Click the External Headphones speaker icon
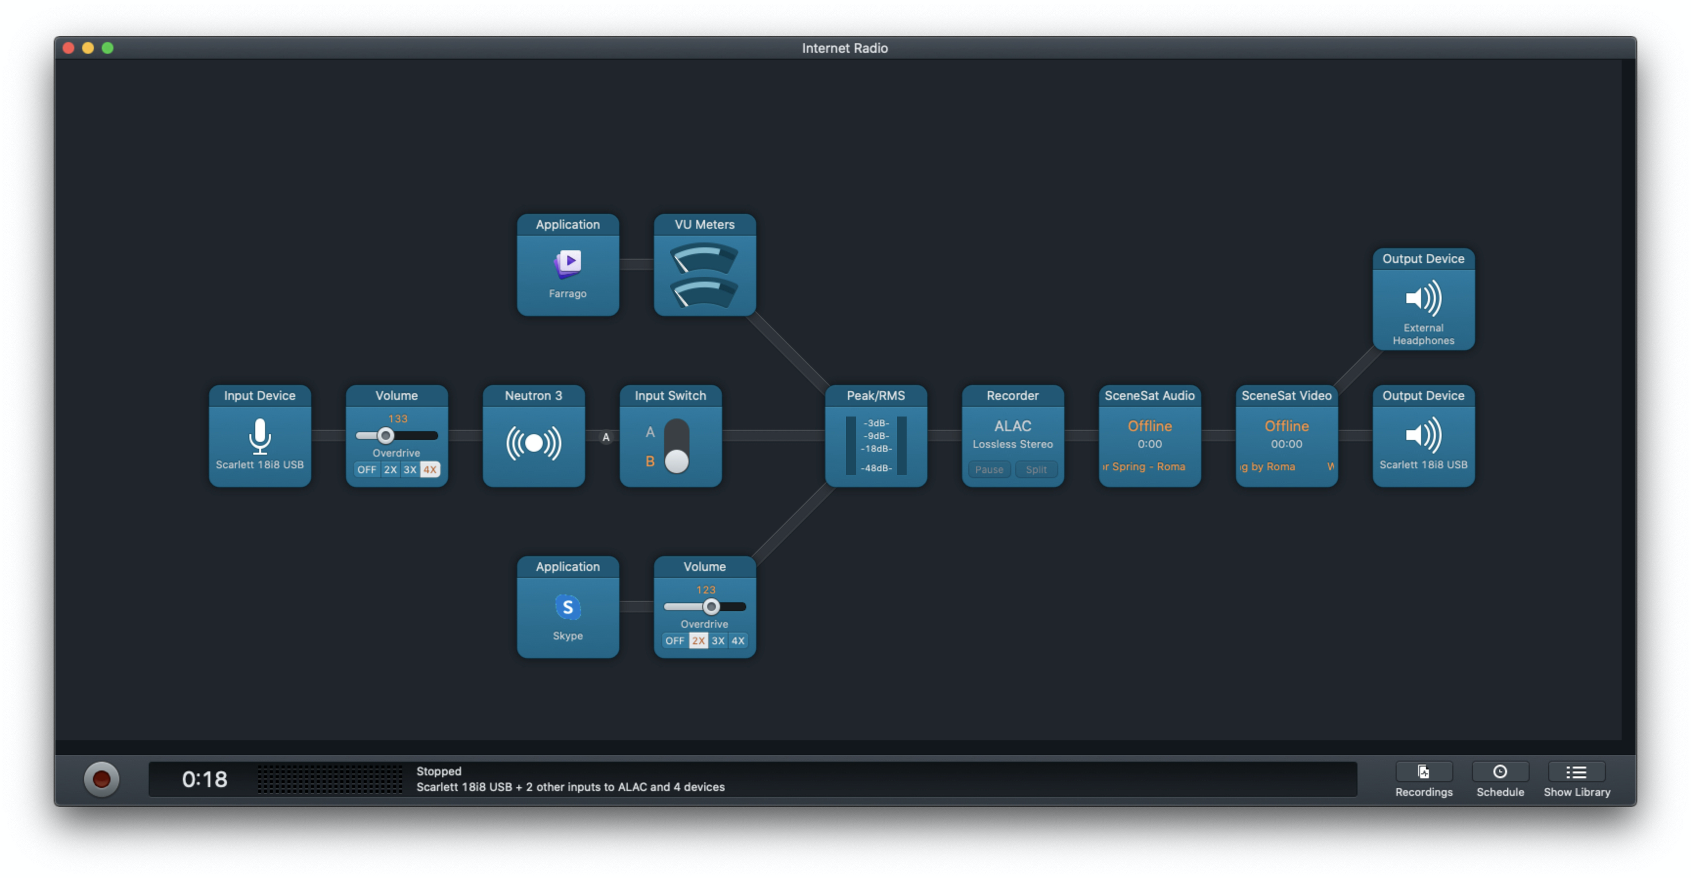Viewport: 1691px width, 878px height. [x=1423, y=299]
